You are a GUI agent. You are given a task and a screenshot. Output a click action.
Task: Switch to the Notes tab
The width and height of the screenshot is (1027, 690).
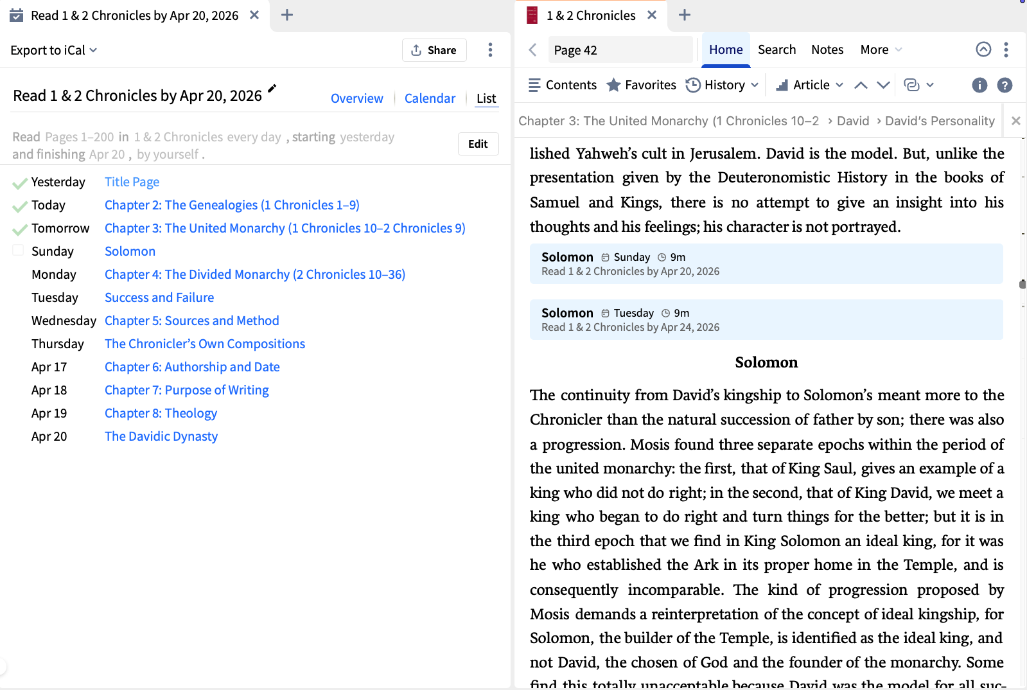coord(827,49)
